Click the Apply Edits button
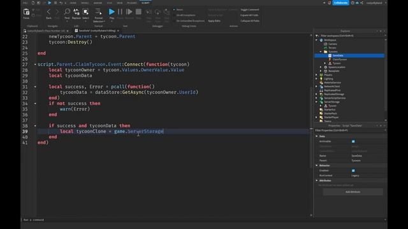This screenshot has height=229, width=408. pyautogui.click(x=214, y=21)
